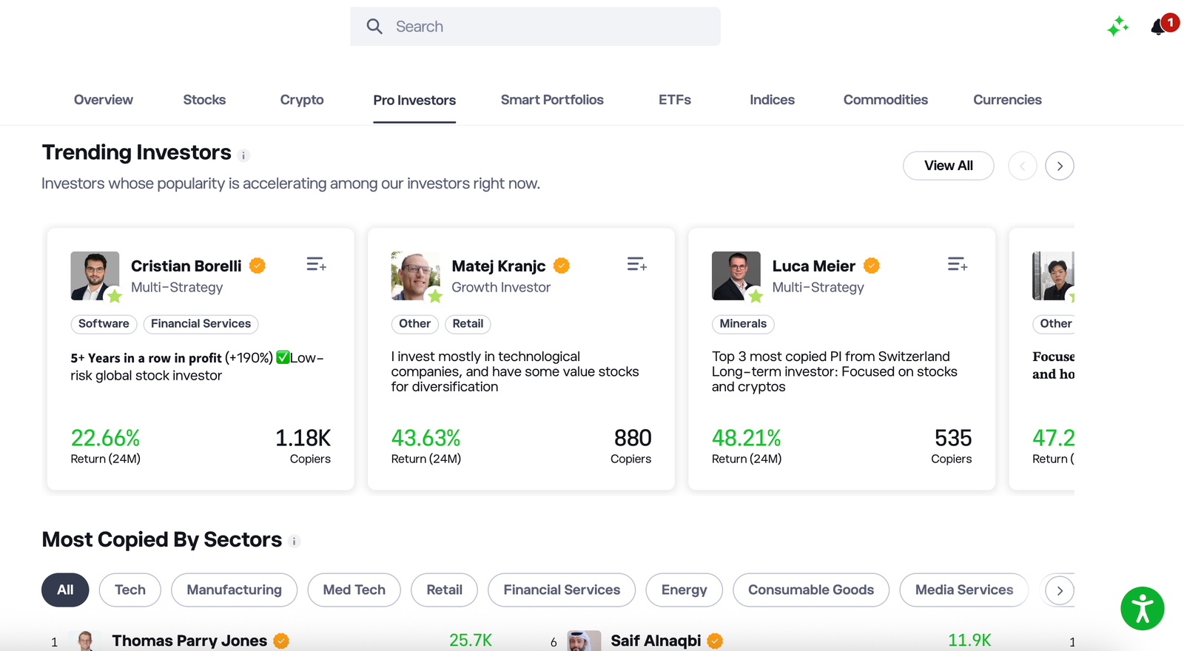The image size is (1184, 651).
Task: Open the Smart Portfolios tab
Action: pyautogui.click(x=552, y=100)
